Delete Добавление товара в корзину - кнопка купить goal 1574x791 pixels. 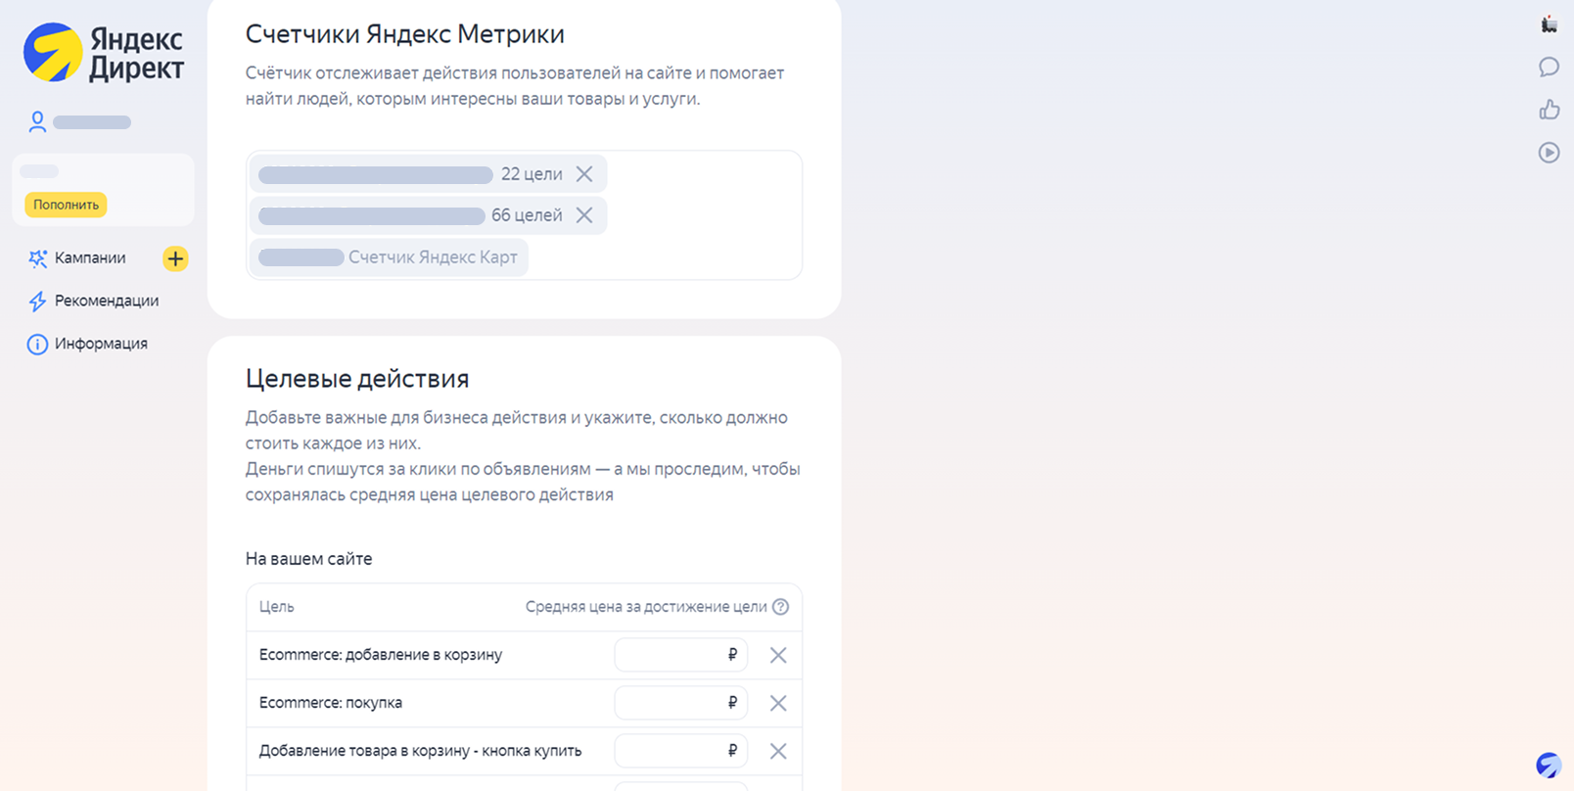(x=778, y=751)
